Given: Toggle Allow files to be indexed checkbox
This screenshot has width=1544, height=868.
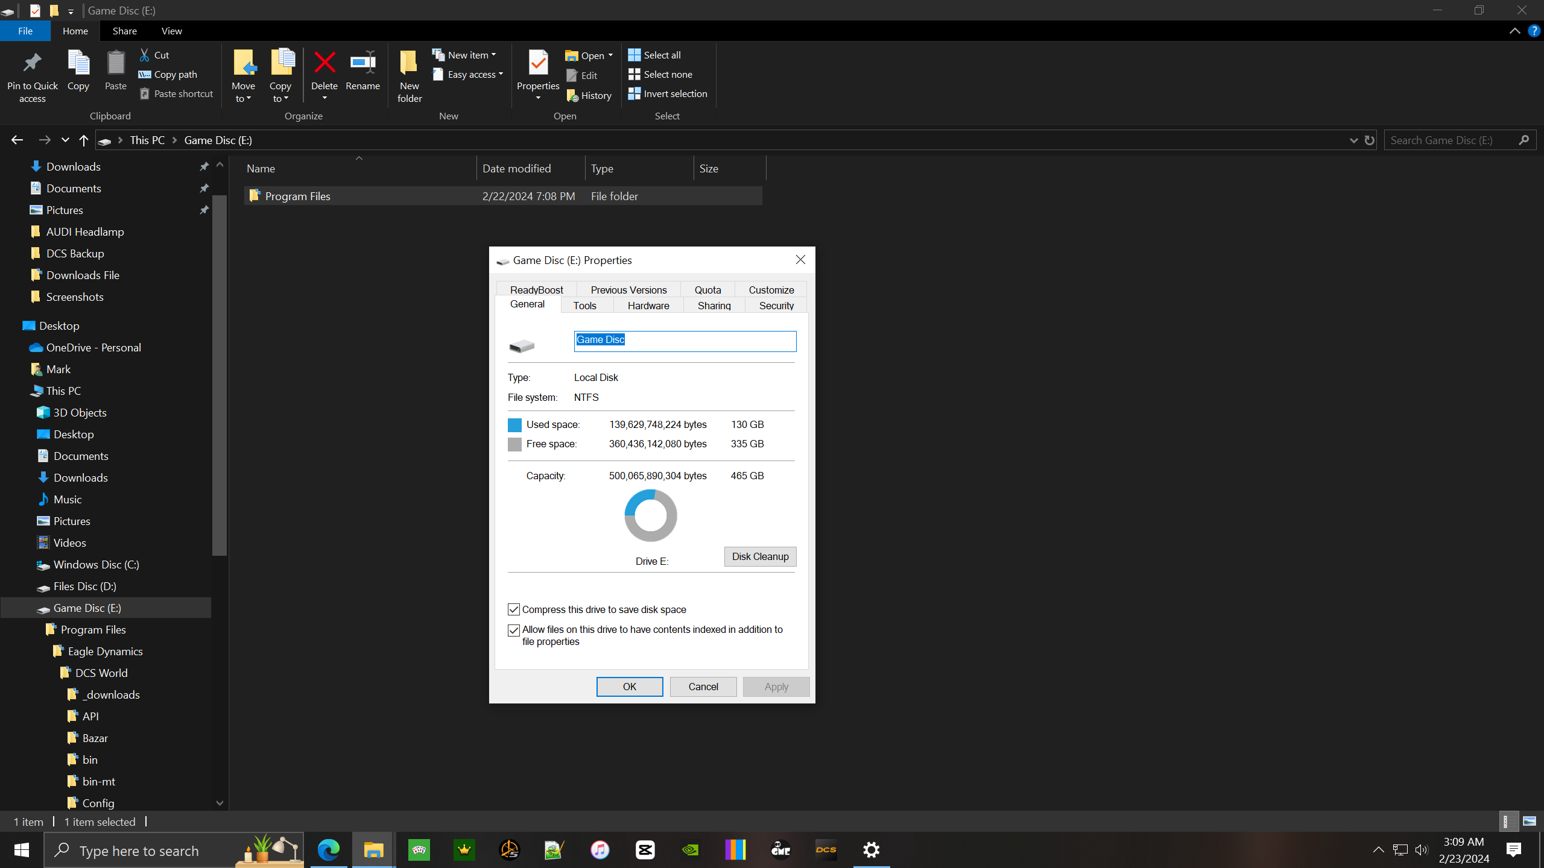Looking at the screenshot, I should coord(514,630).
